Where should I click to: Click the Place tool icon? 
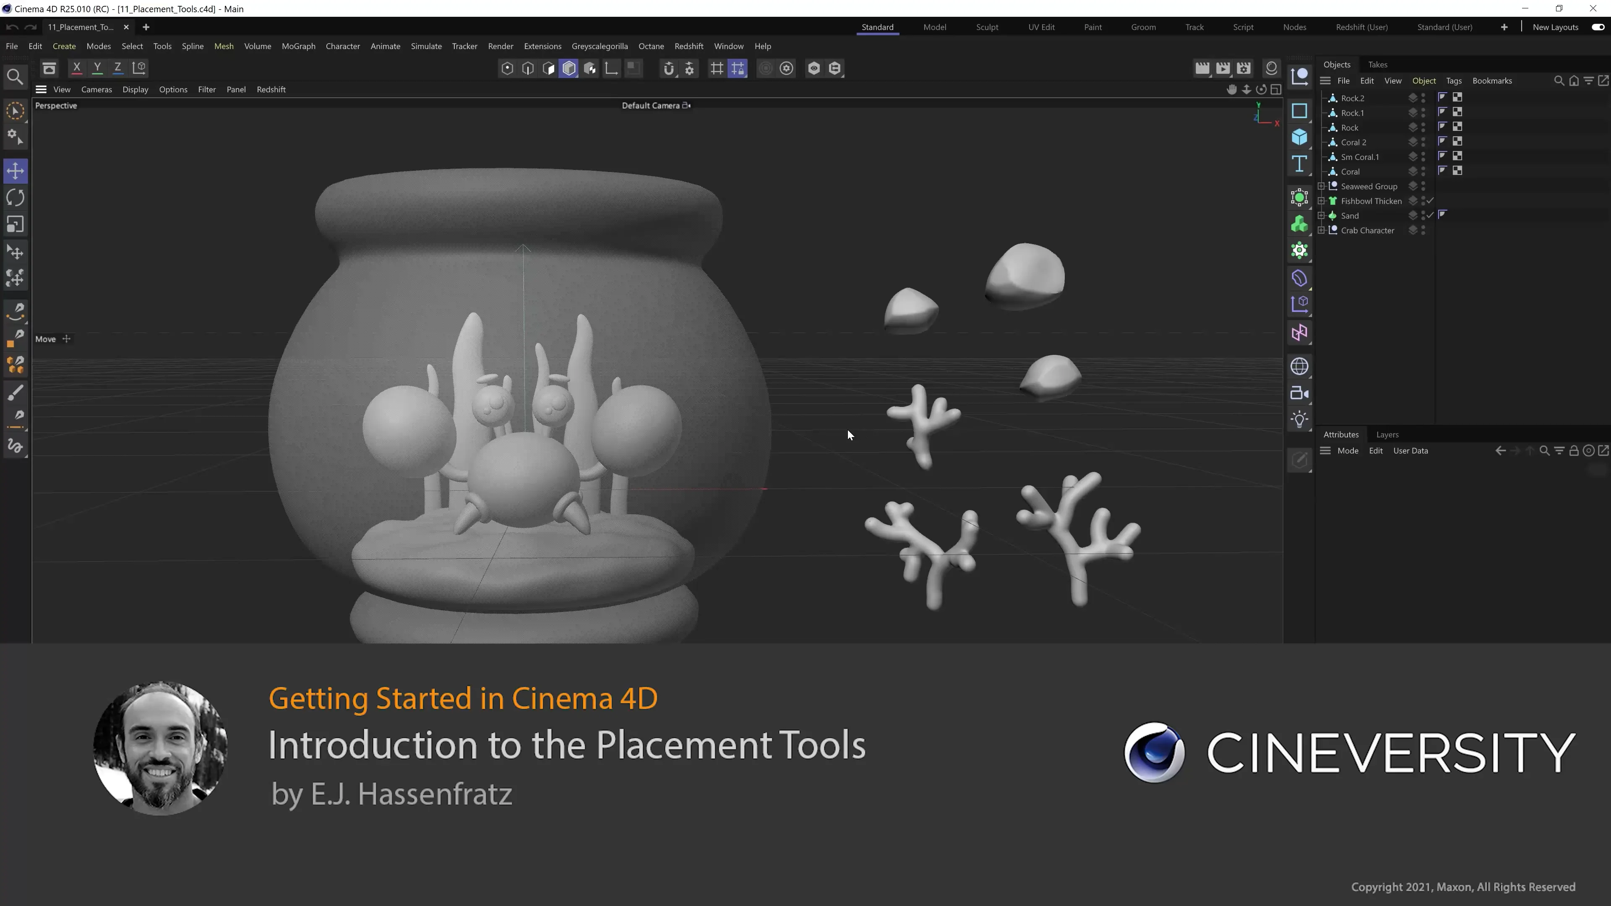point(15,253)
